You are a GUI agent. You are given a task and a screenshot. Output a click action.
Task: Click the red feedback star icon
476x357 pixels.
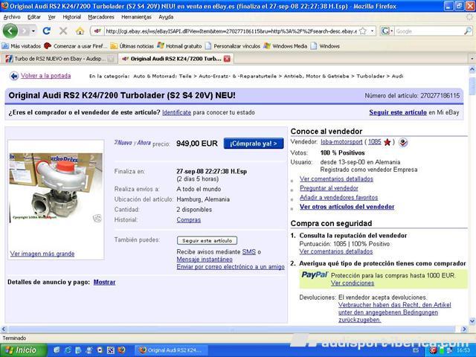point(387,142)
